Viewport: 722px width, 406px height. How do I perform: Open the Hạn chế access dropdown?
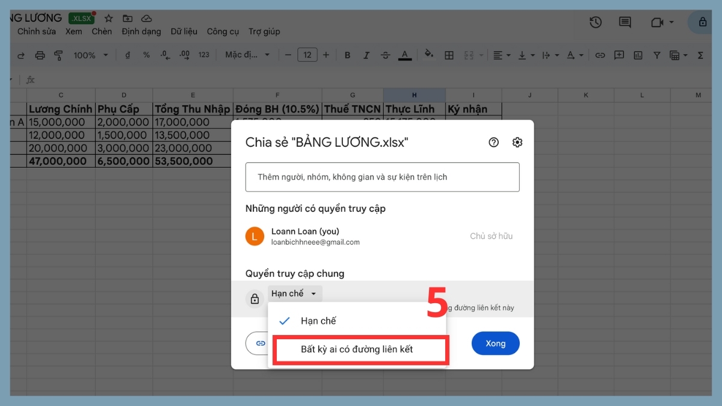294,293
